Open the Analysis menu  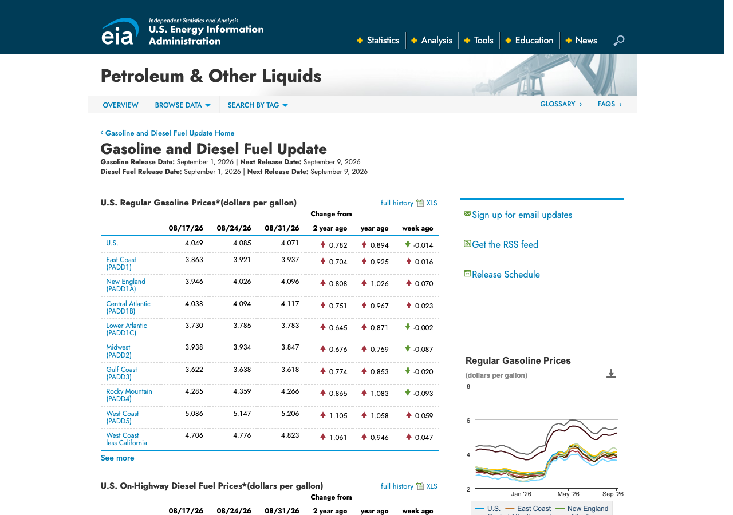[432, 41]
